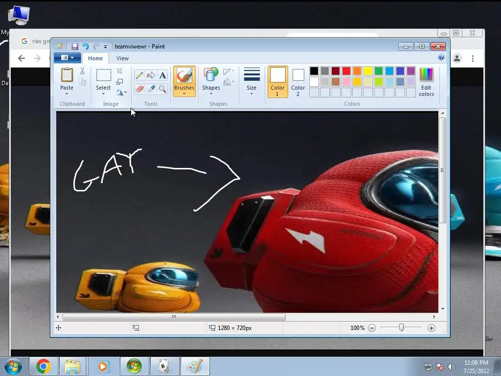Pick the purple color swatch
The image size is (501, 376).
(x=411, y=71)
